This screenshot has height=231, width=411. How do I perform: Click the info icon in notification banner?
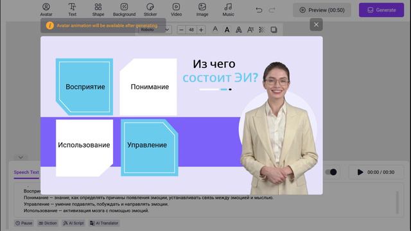tap(50, 26)
